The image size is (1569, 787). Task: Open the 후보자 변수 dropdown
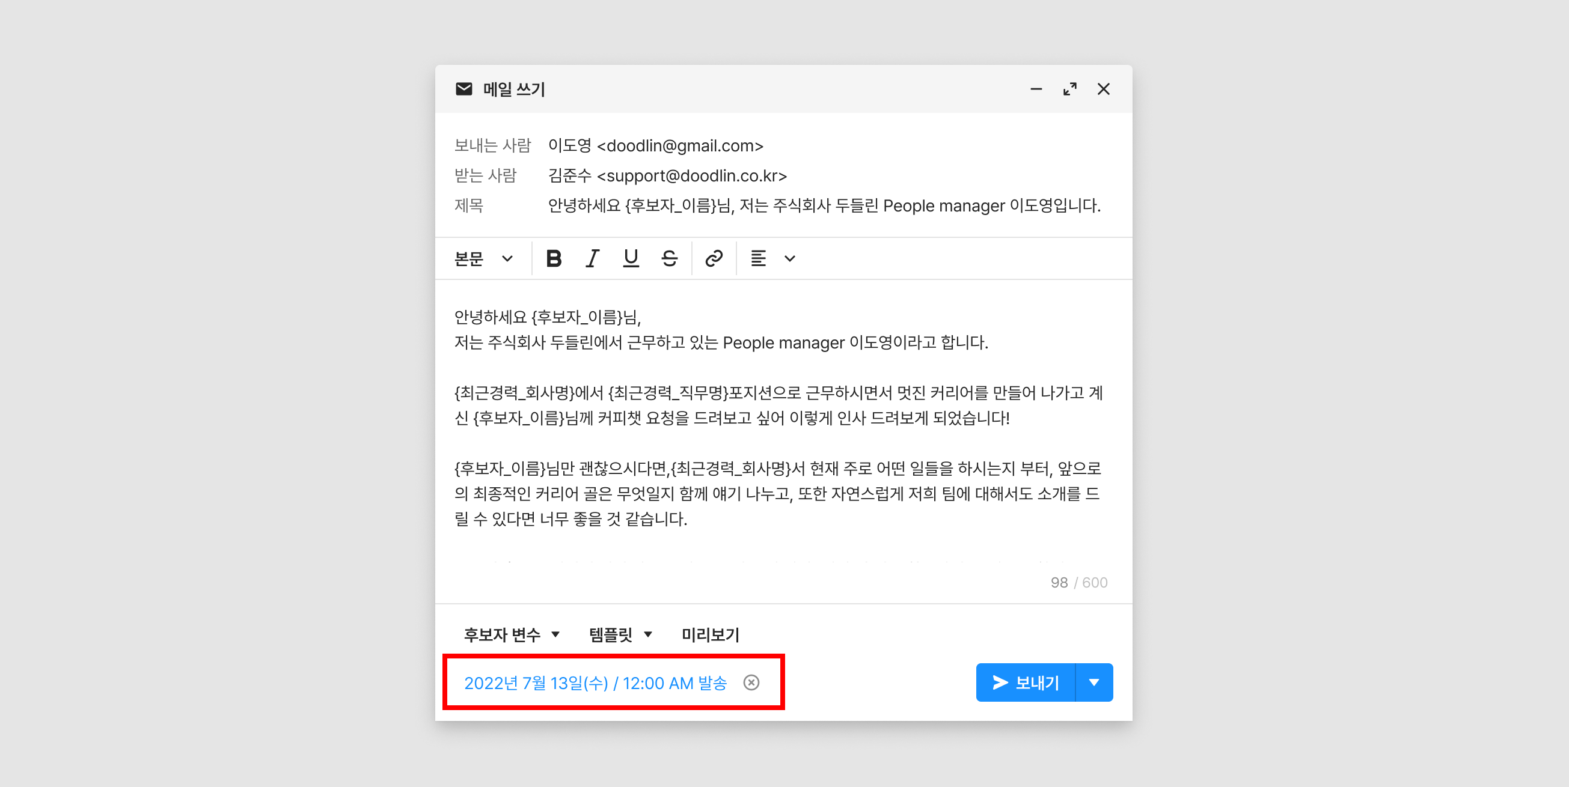(511, 635)
